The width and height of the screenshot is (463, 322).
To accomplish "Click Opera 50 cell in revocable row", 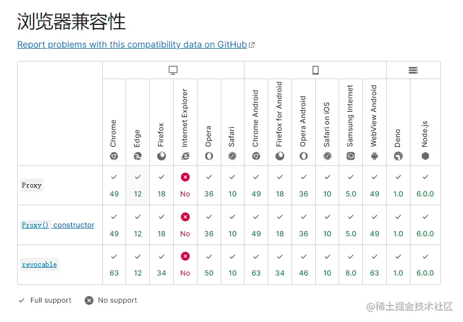I will click(x=209, y=264).
